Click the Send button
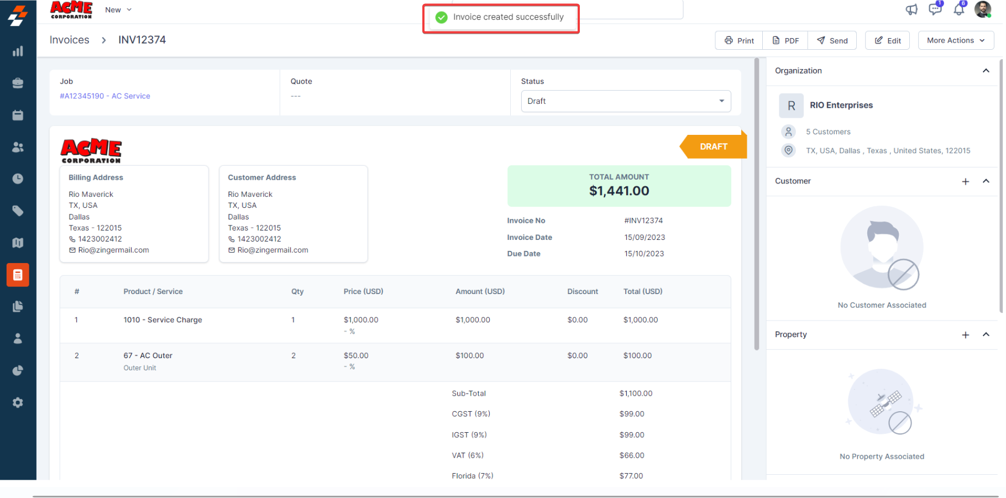Image resolution: width=1006 pixels, height=498 pixels. [832, 40]
